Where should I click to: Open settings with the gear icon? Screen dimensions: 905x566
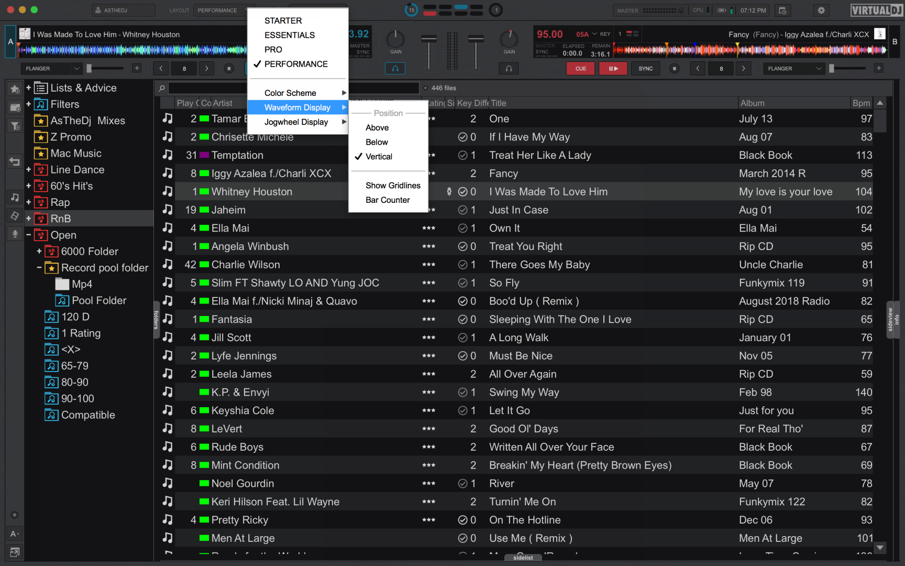[x=821, y=10]
